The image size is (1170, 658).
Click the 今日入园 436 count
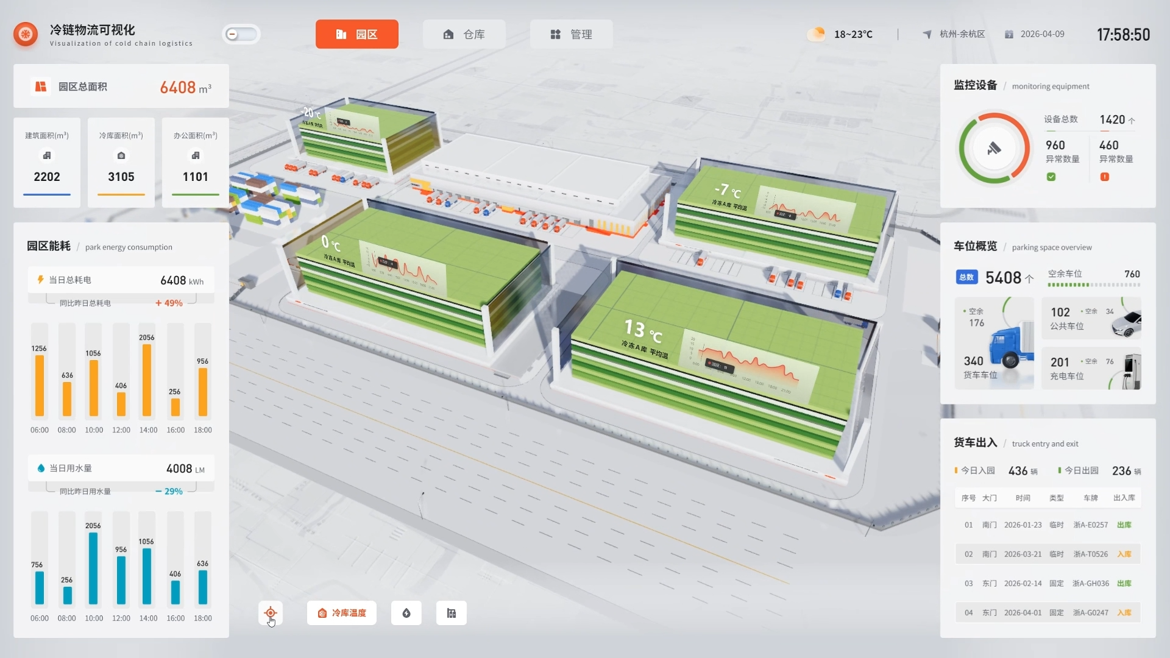[1018, 470]
